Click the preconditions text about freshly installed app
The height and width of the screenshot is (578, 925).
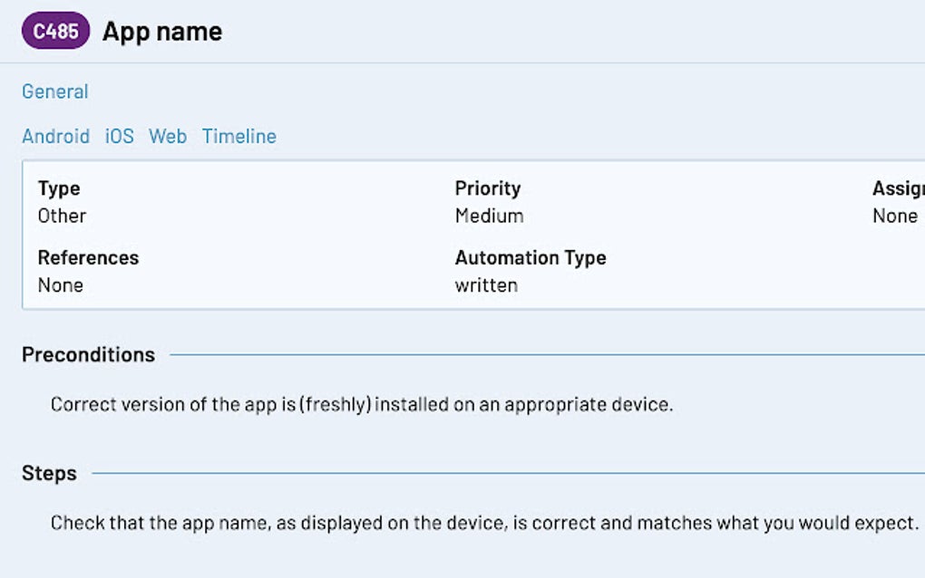[362, 404]
